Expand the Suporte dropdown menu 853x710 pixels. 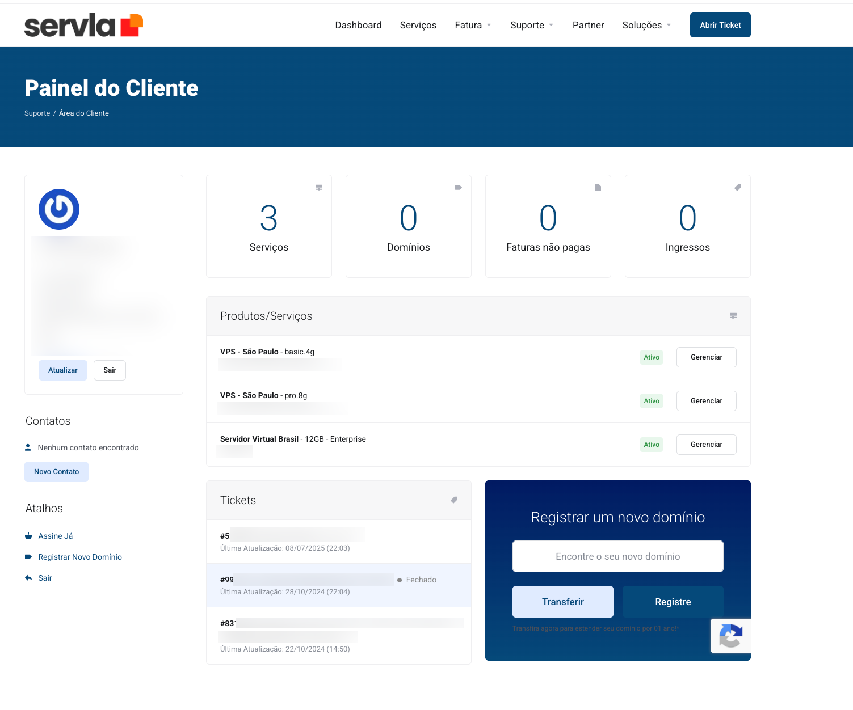pos(532,25)
